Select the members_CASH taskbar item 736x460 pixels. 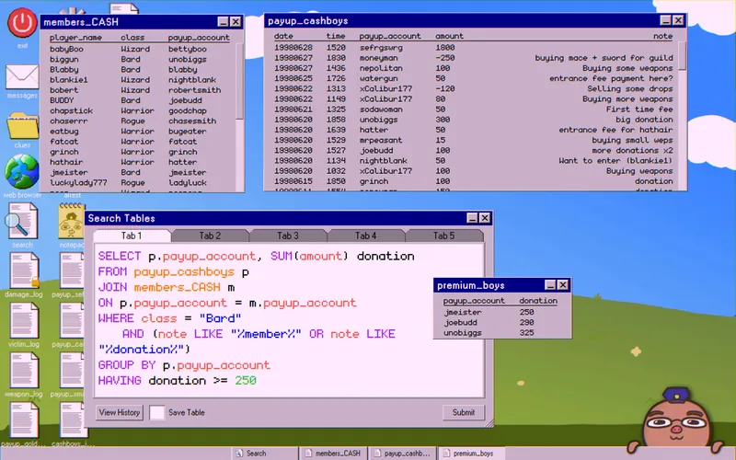[334, 454]
